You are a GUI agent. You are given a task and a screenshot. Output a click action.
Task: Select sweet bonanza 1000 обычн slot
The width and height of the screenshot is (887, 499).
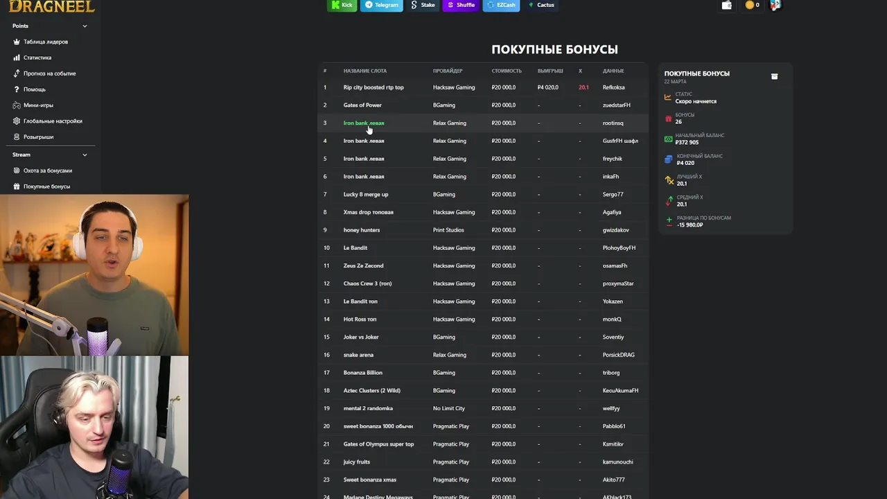(378, 426)
